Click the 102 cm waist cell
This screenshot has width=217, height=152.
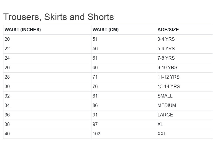point(96,134)
